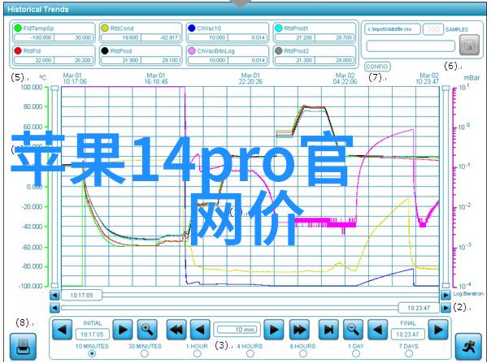
Task: Click the left temperature axis slider bottom handle
Action: 54,285
